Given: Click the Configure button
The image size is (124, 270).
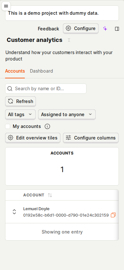Looking at the screenshot, I should click(81, 28).
